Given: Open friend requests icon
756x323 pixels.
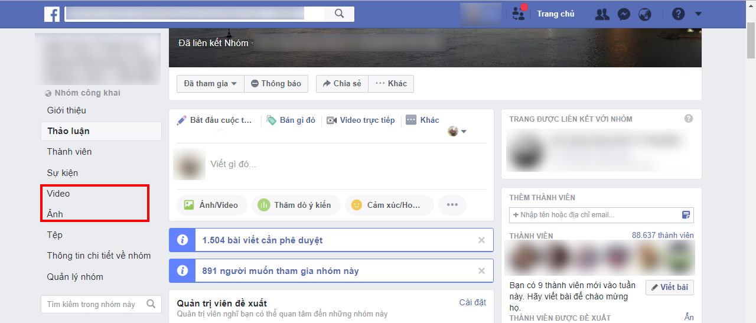Looking at the screenshot, I should click(602, 14).
